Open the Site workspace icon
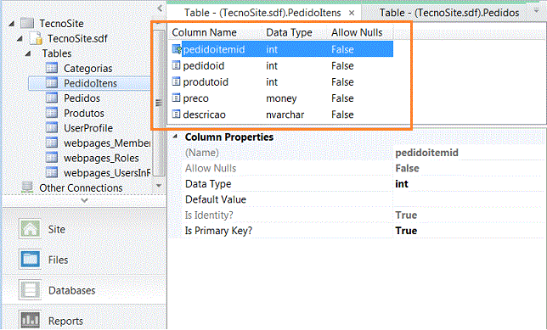The width and height of the screenshot is (547, 330). (x=30, y=229)
